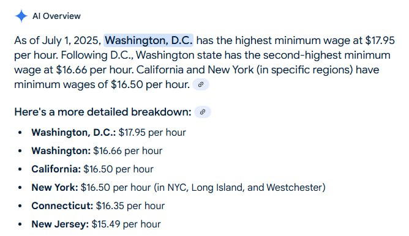Click the bold 'California:' label

pos(56,169)
